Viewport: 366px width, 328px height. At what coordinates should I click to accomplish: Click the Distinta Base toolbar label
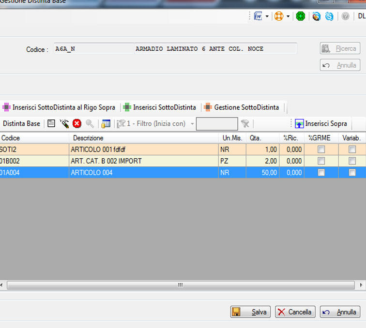tap(21, 124)
